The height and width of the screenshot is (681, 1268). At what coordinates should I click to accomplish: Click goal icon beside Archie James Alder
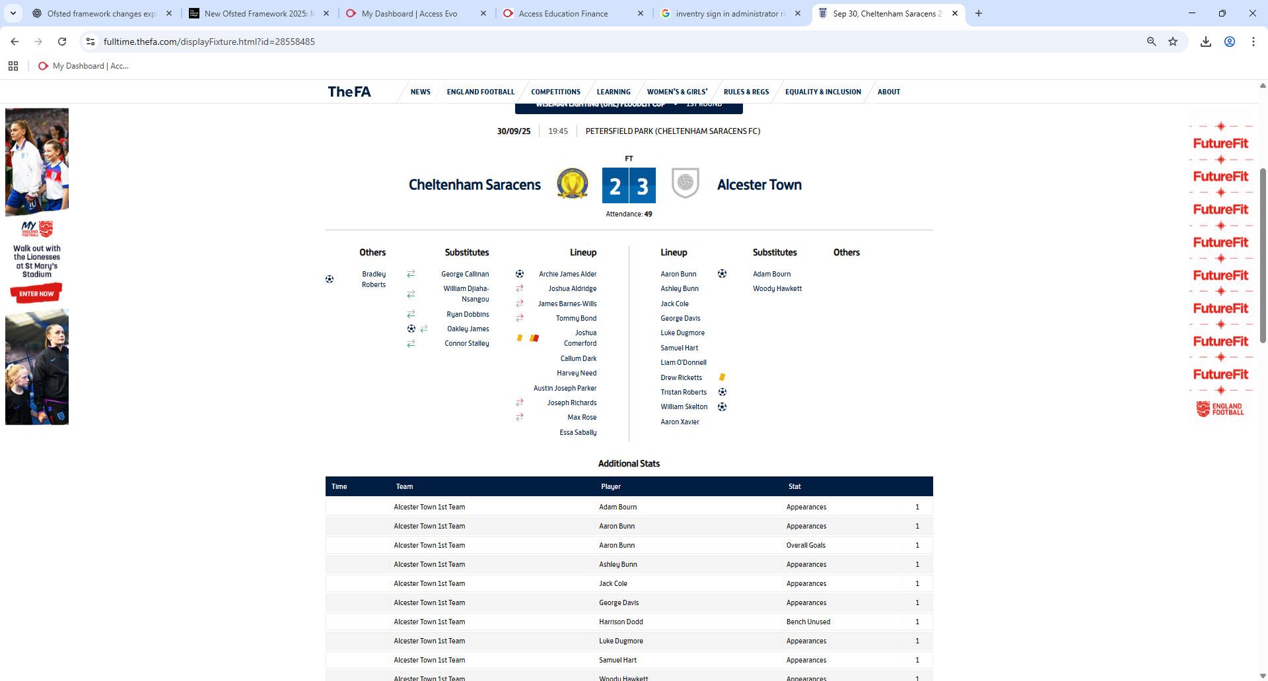point(520,274)
